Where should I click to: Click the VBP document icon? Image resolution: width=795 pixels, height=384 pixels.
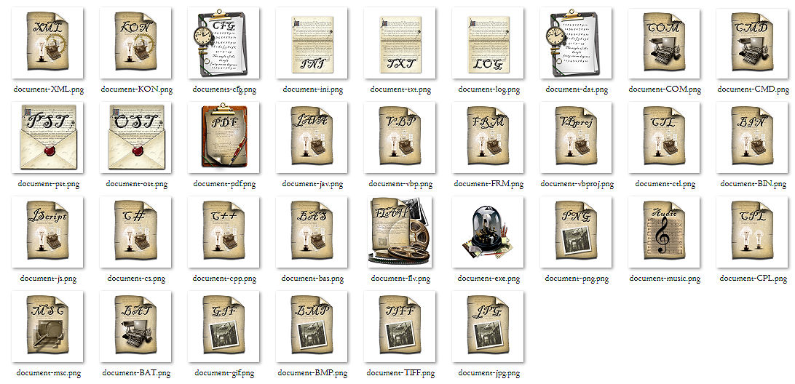point(400,137)
